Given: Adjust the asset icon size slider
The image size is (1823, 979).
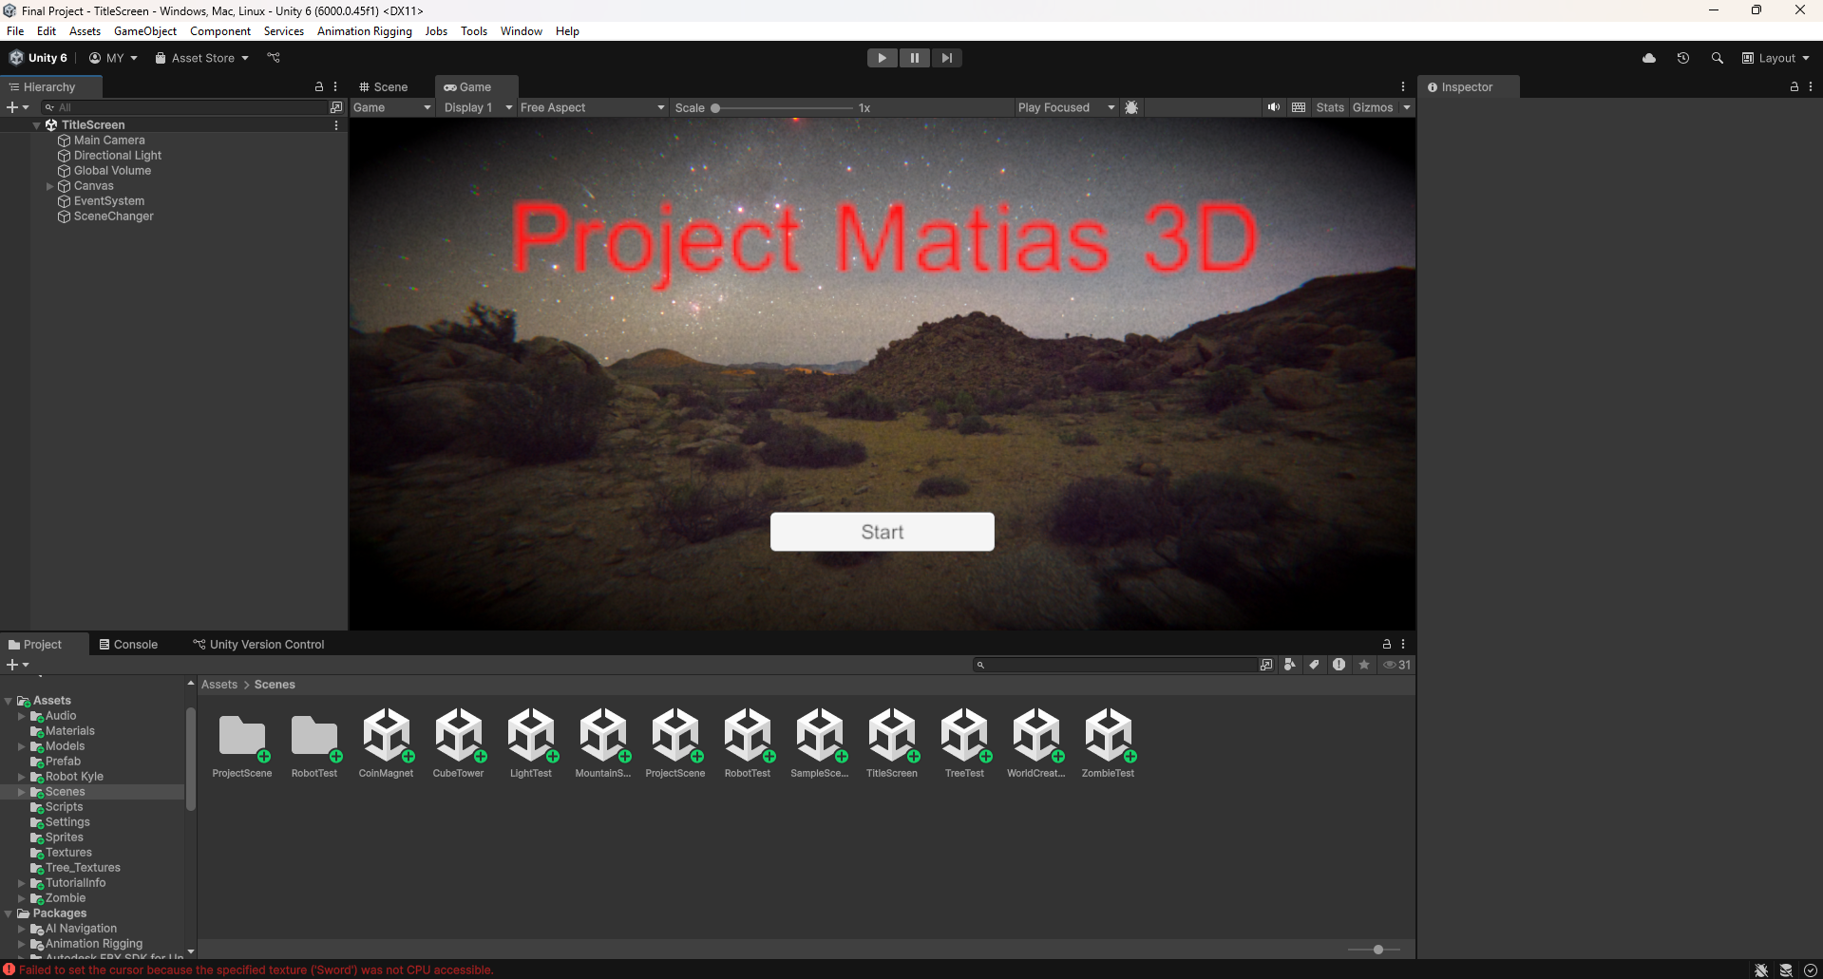Looking at the screenshot, I should tap(1374, 950).
